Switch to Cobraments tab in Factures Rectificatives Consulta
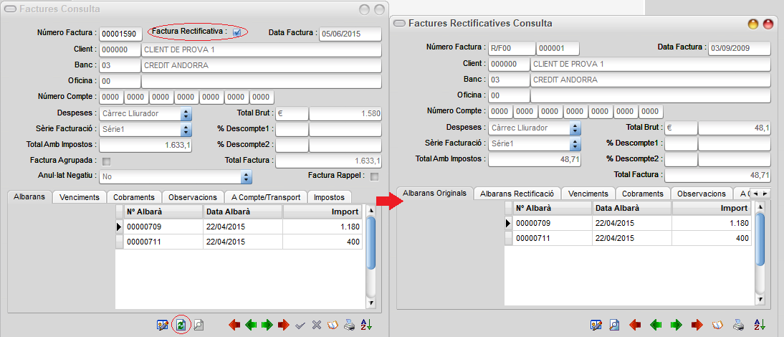 point(643,194)
